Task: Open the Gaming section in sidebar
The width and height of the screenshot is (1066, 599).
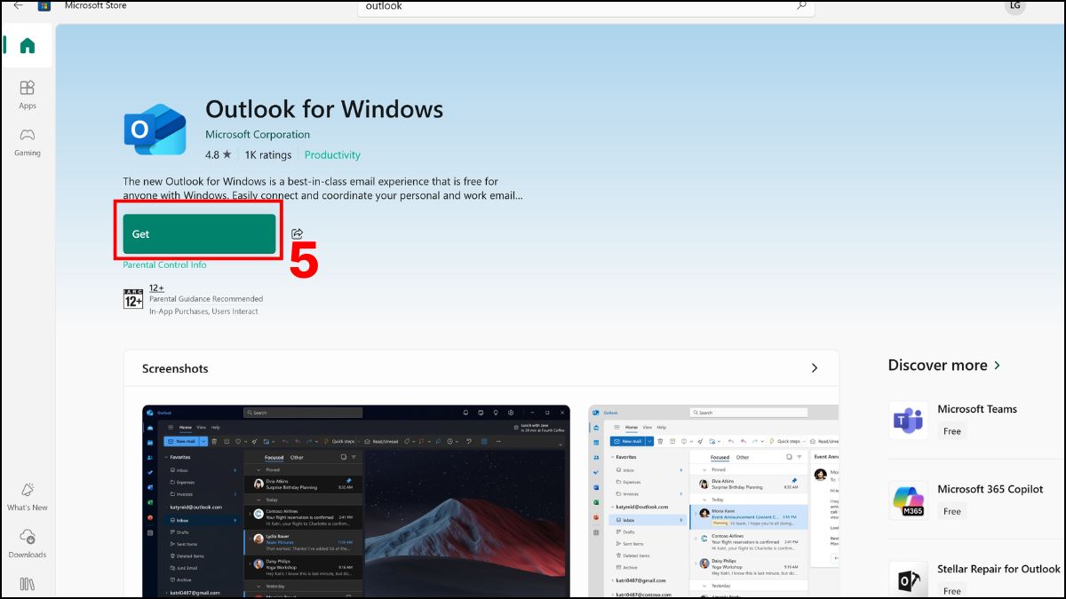Action: 28,142
